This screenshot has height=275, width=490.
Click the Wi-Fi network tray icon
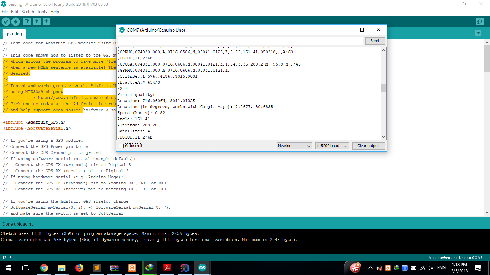click(x=423, y=268)
